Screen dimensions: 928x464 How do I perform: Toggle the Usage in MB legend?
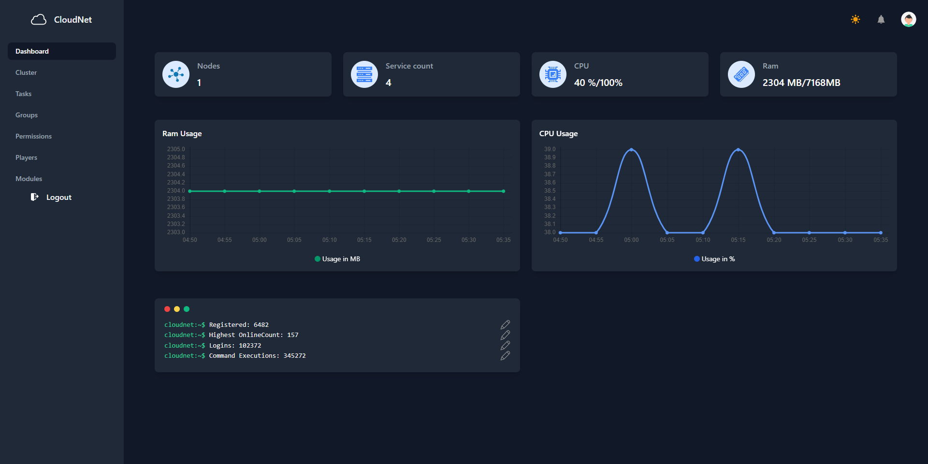pos(337,259)
